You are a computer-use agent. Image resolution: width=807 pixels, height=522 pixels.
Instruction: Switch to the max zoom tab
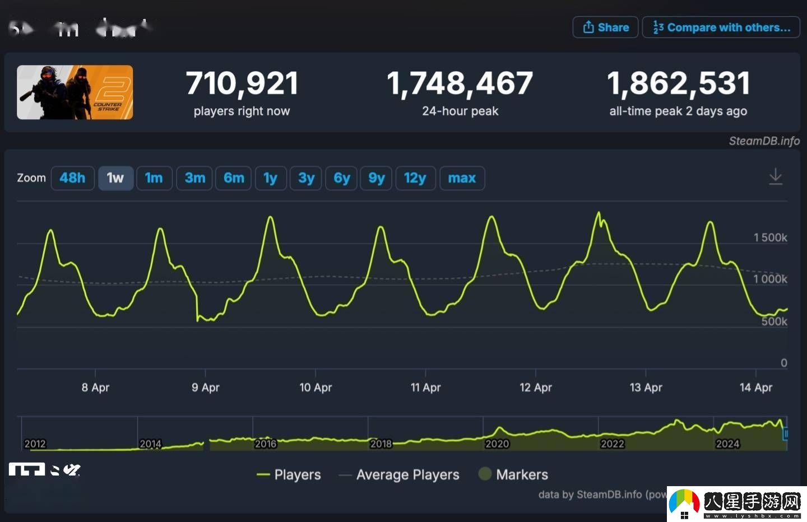462,178
